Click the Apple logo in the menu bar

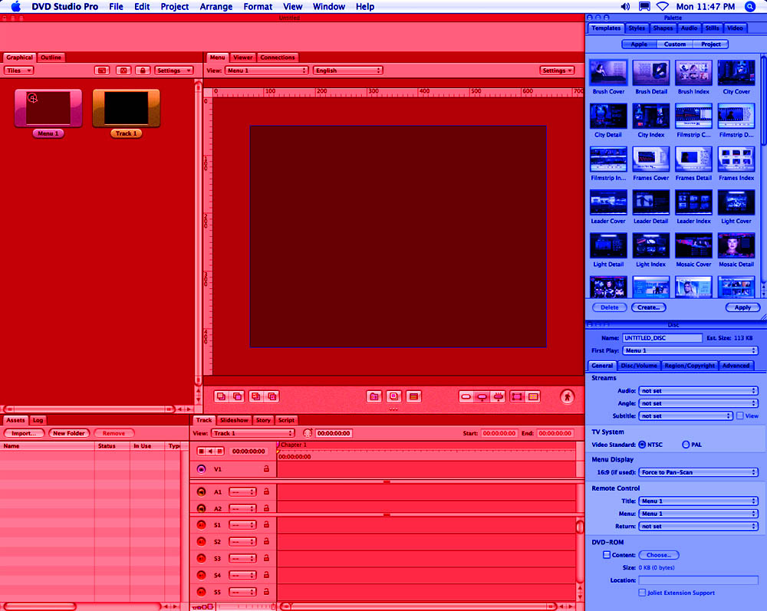tap(16, 6)
